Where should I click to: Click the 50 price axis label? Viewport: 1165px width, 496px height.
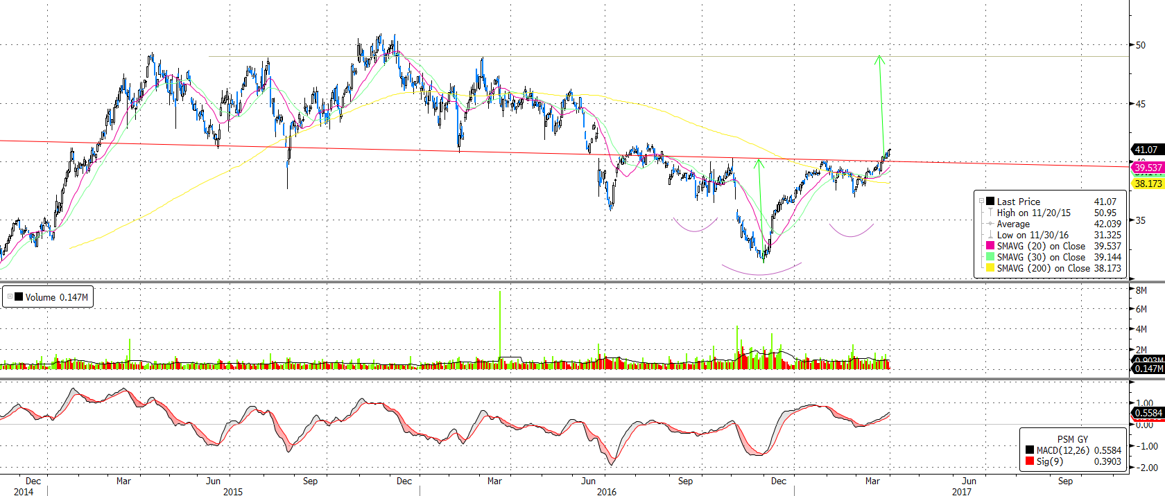coord(1141,45)
